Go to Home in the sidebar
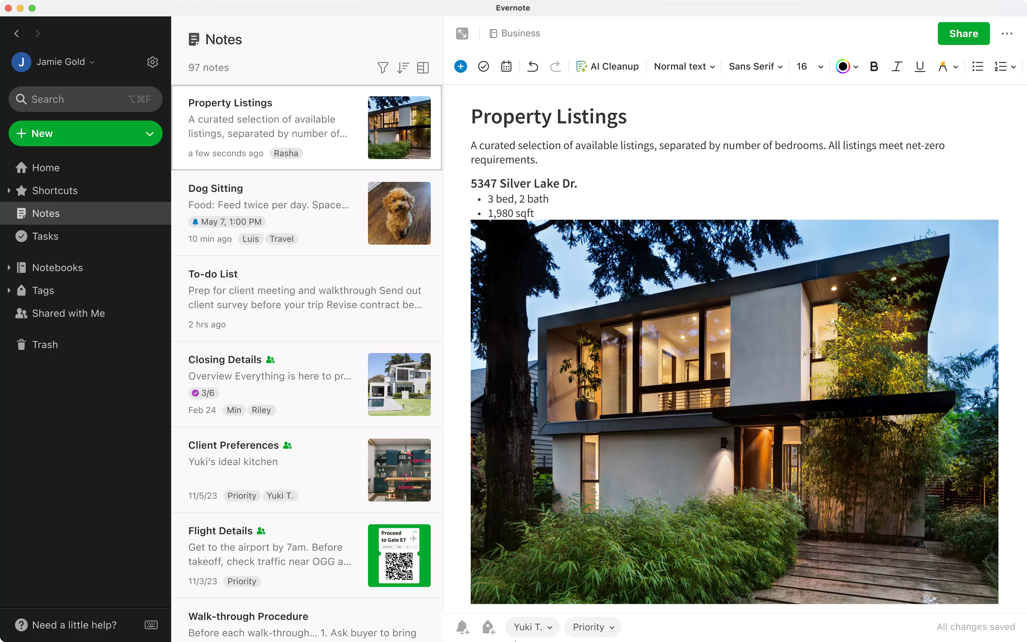This screenshot has height=642, width=1027. (x=45, y=168)
